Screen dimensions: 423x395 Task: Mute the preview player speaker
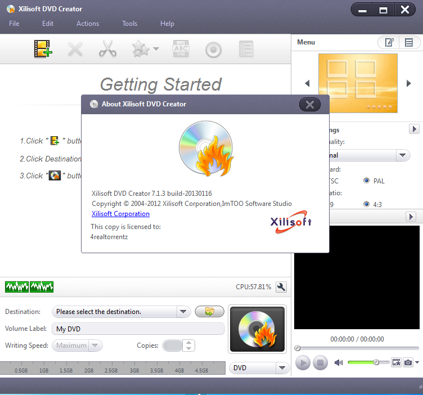(x=339, y=362)
